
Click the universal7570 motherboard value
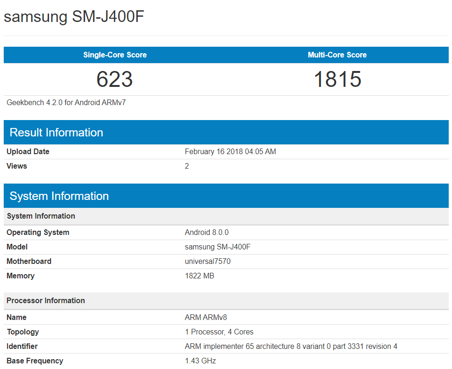pos(207,261)
